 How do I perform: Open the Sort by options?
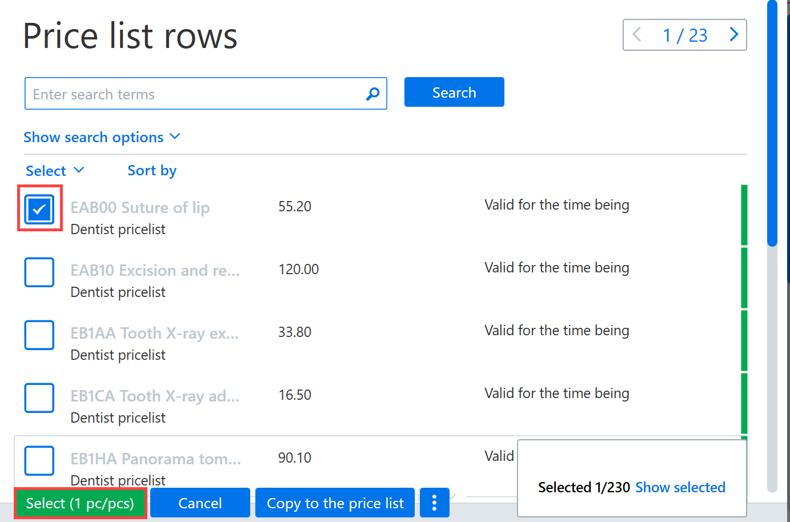click(152, 171)
